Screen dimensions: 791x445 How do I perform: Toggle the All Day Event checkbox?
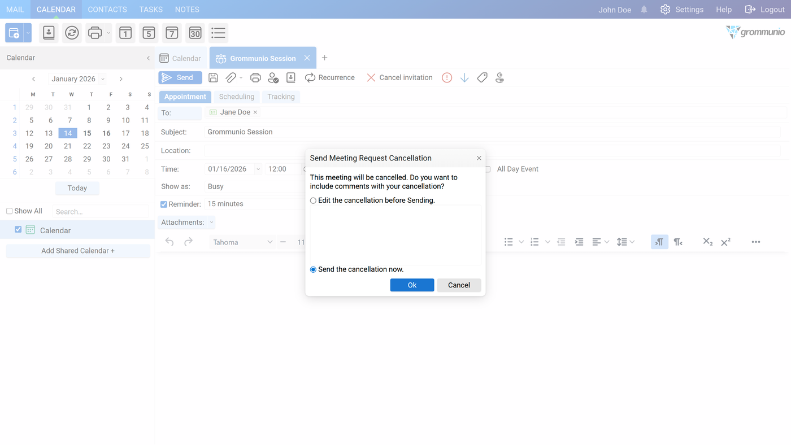(x=487, y=169)
